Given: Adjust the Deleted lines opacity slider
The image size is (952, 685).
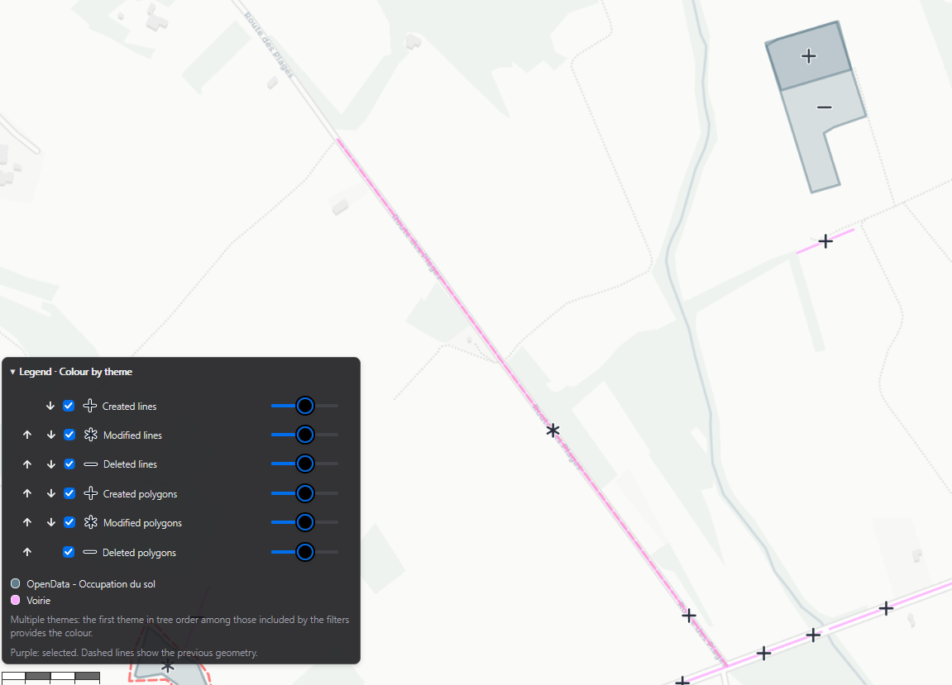Looking at the screenshot, I should click(x=304, y=464).
